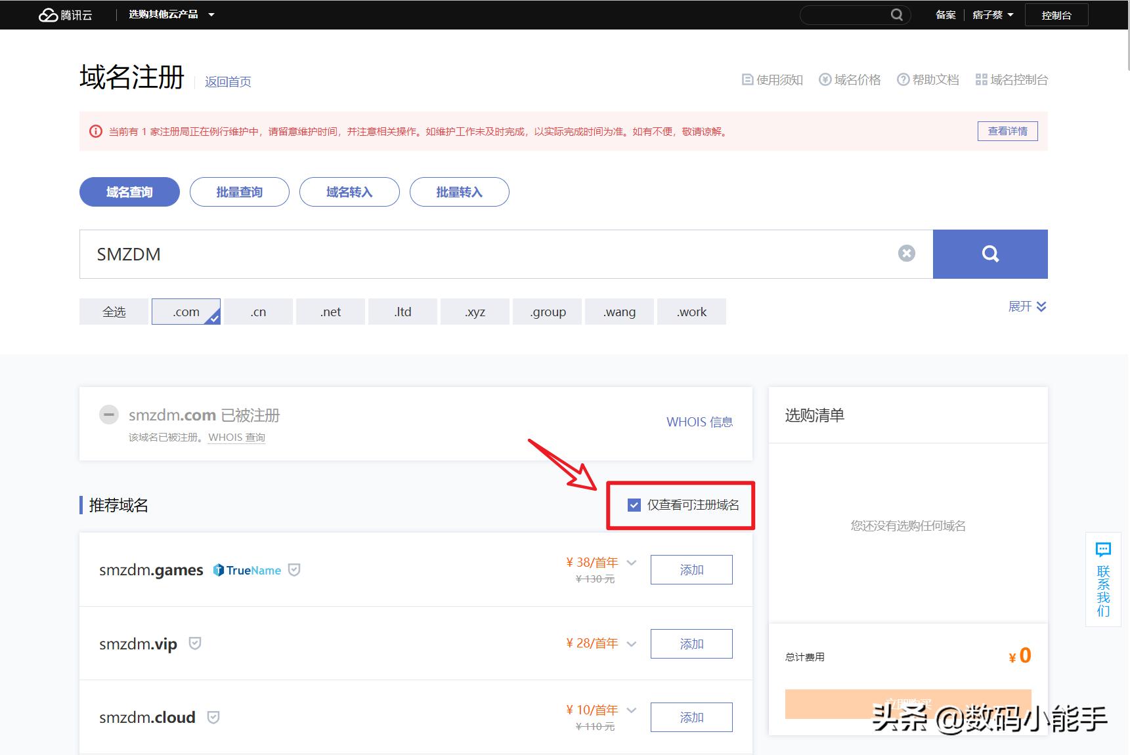Select the 域名转入 tab

(x=349, y=192)
